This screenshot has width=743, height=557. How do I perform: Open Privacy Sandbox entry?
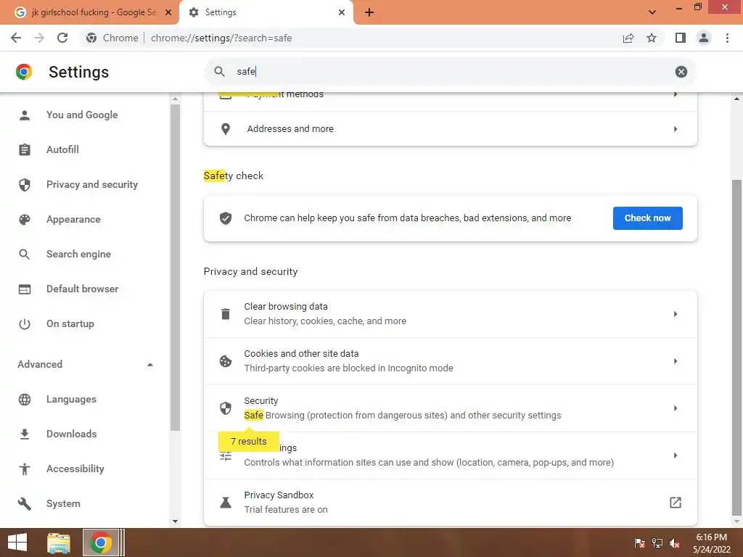[450, 503]
